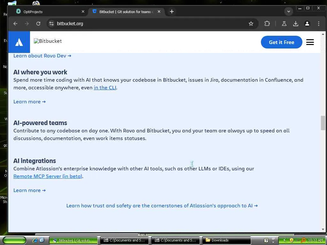Open a new browser tab
The width and height of the screenshot is (327, 245).
click(x=171, y=12)
